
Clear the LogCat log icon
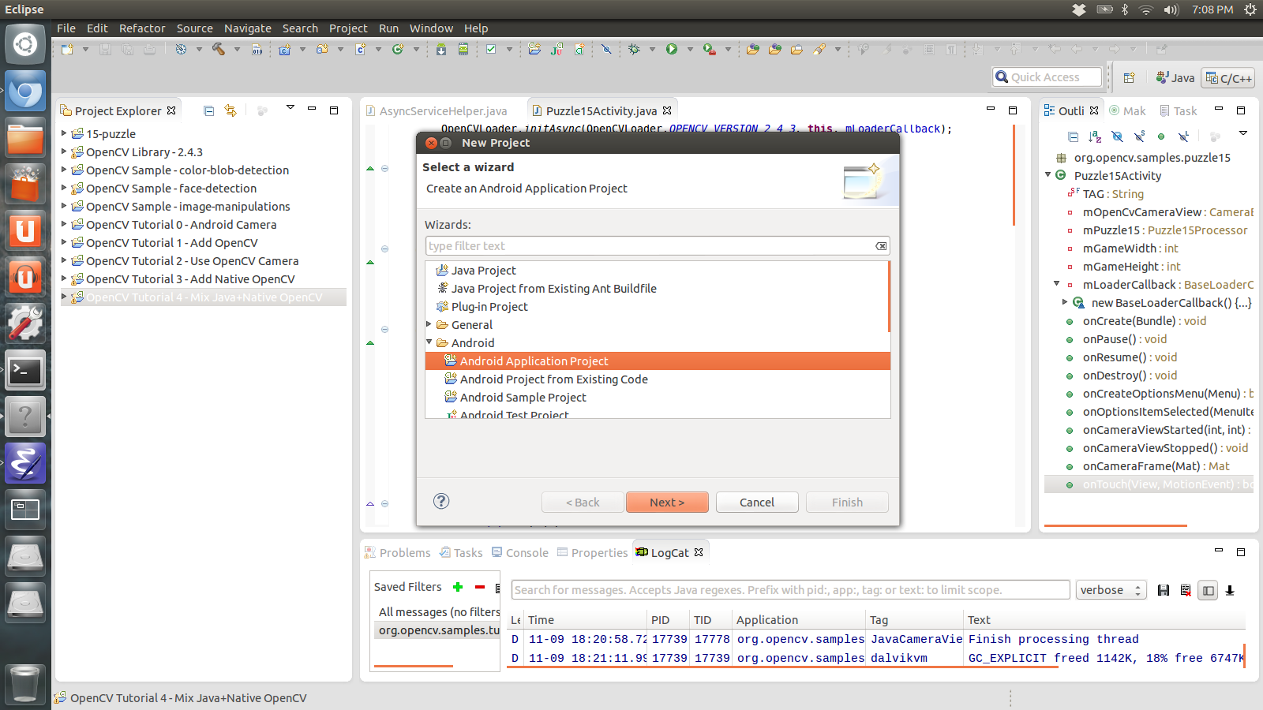(1186, 590)
